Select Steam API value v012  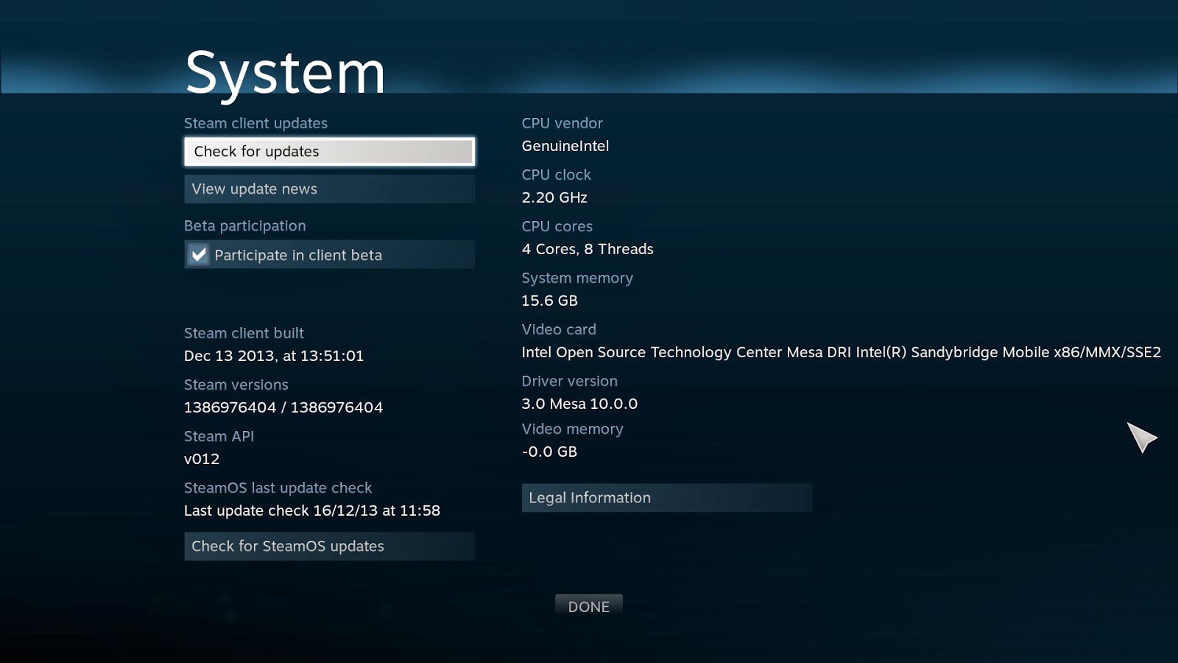[202, 458]
